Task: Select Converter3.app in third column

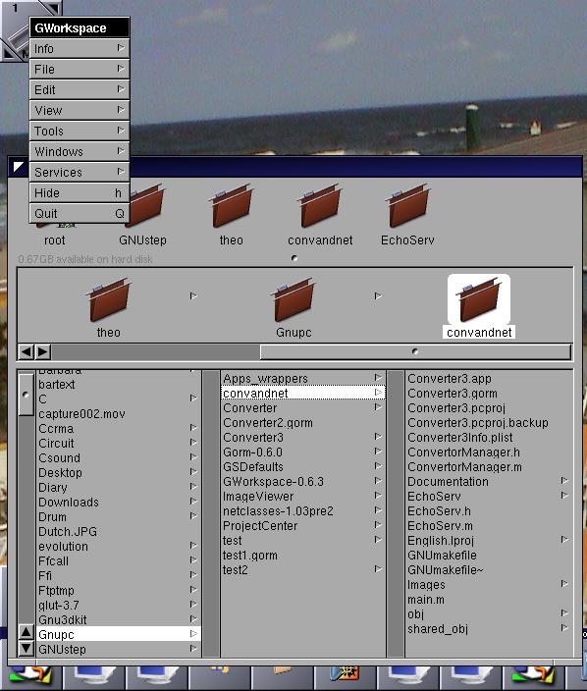Action: [x=489, y=379]
